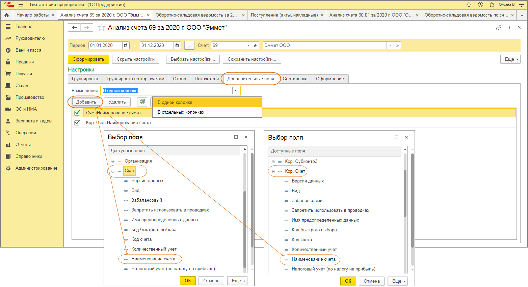Open the history clock icon
This screenshot has height=287, width=528.
click(480, 5)
